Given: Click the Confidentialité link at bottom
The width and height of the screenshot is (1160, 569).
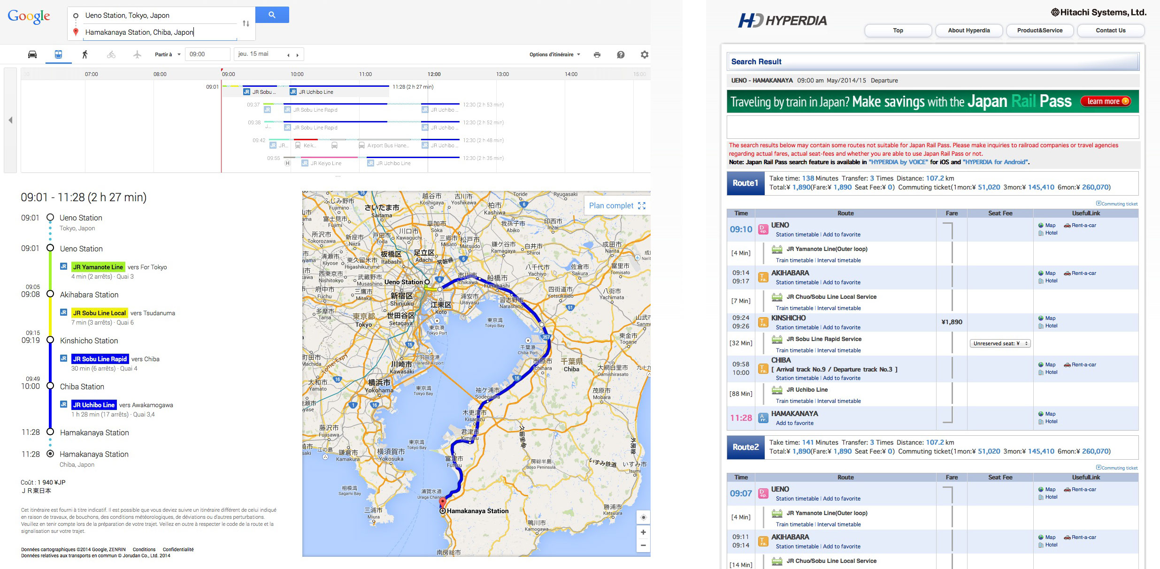Looking at the screenshot, I should [x=178, y=549].
